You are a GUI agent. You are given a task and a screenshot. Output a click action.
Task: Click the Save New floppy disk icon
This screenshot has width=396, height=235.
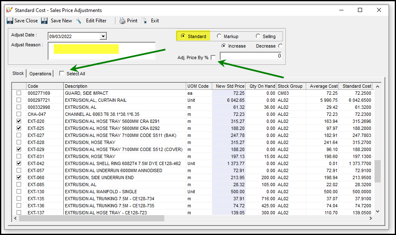coord(45,21)
